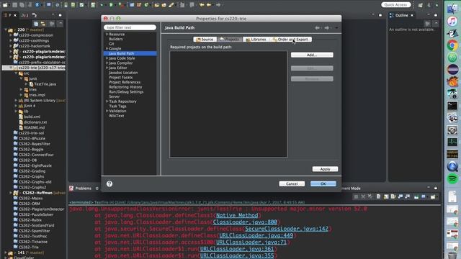Expand Java Code Style in Properties tree

tap(107, 58)
